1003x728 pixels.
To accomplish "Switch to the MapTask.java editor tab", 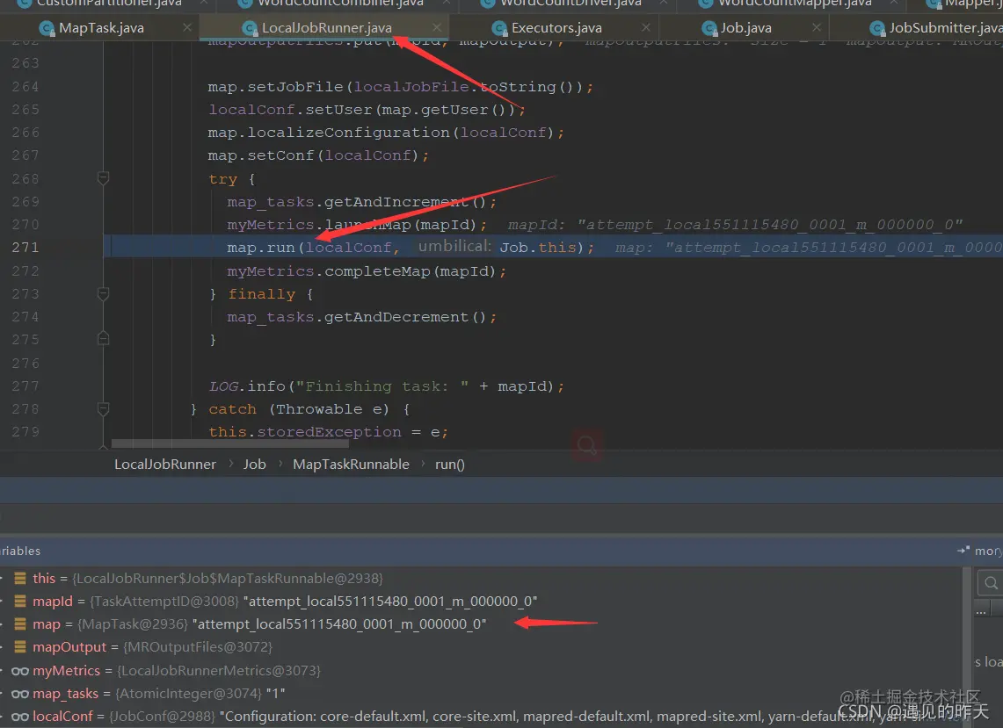I will 101,28.
